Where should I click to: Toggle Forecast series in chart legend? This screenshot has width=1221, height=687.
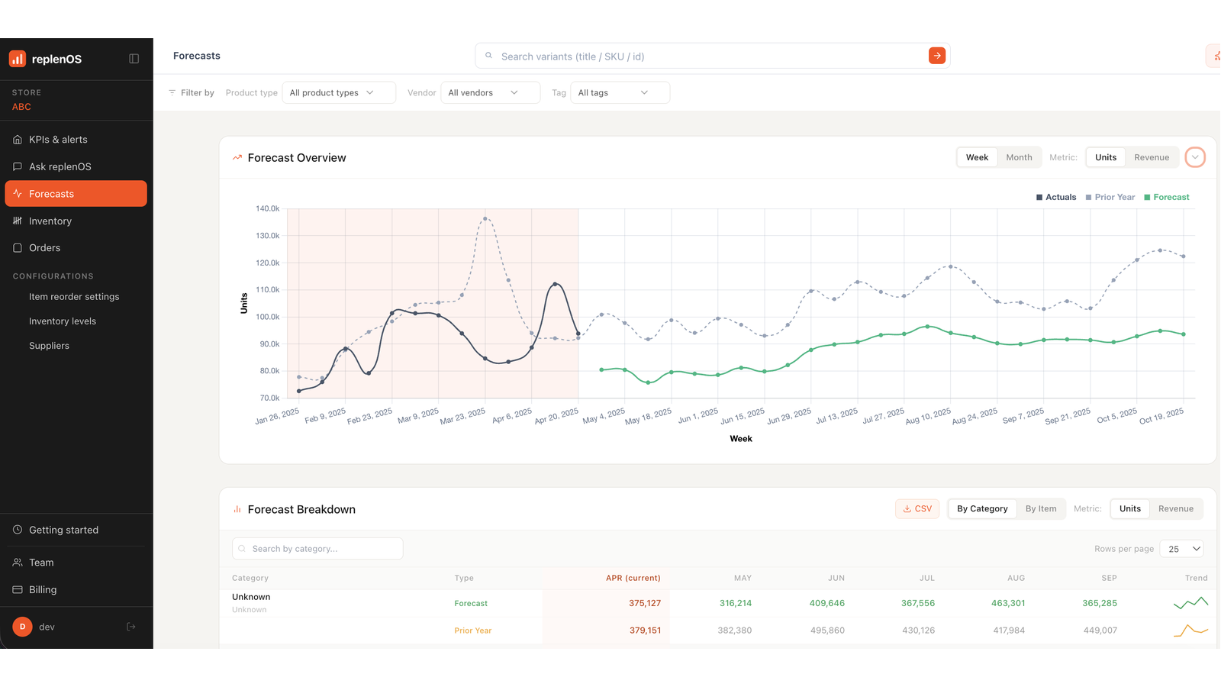click(x=1167, y=197)
